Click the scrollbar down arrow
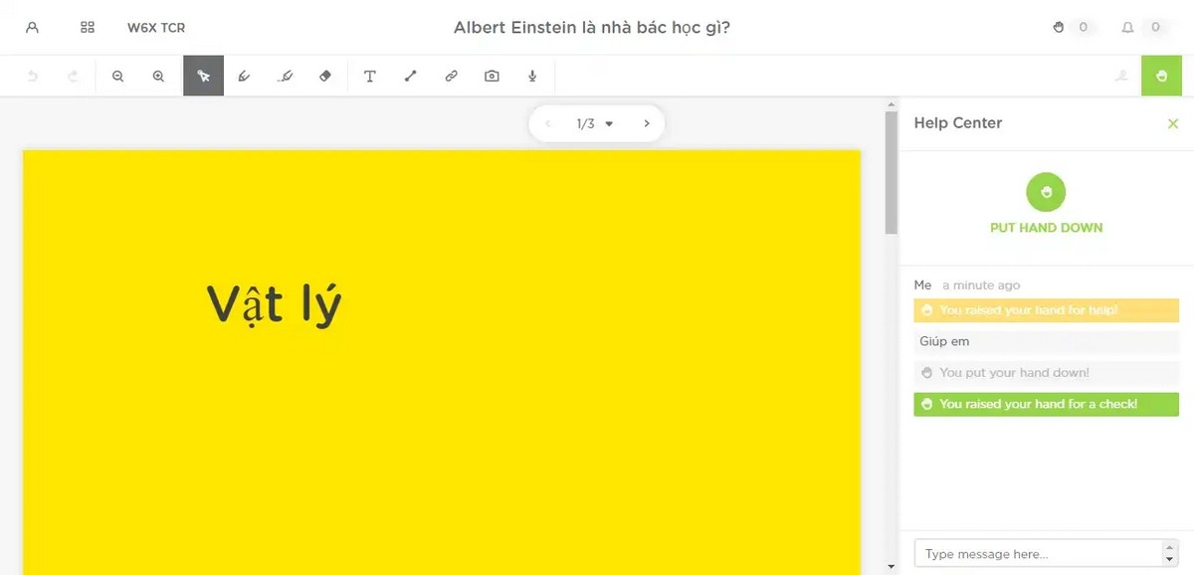The width and height of the screenshot is (1194, 575). (892, 567)
